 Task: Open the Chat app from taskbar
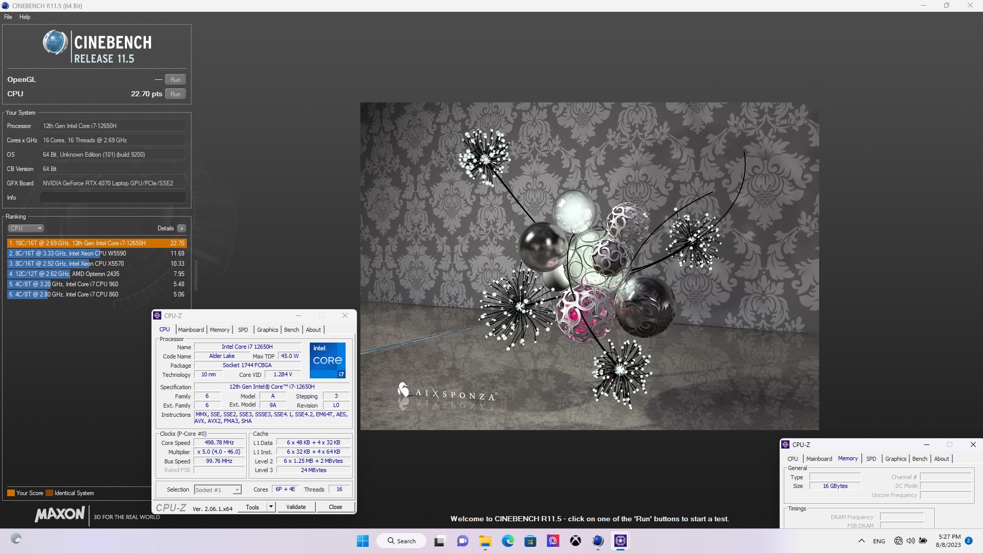pyautogui.click(x=463, y=541)
